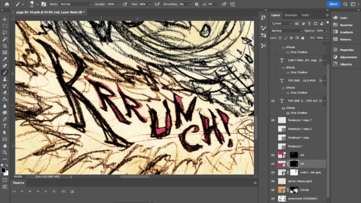Open the Layers panel menu
Image resolution: width=361 pixels, height=203 pixels.
327,15
